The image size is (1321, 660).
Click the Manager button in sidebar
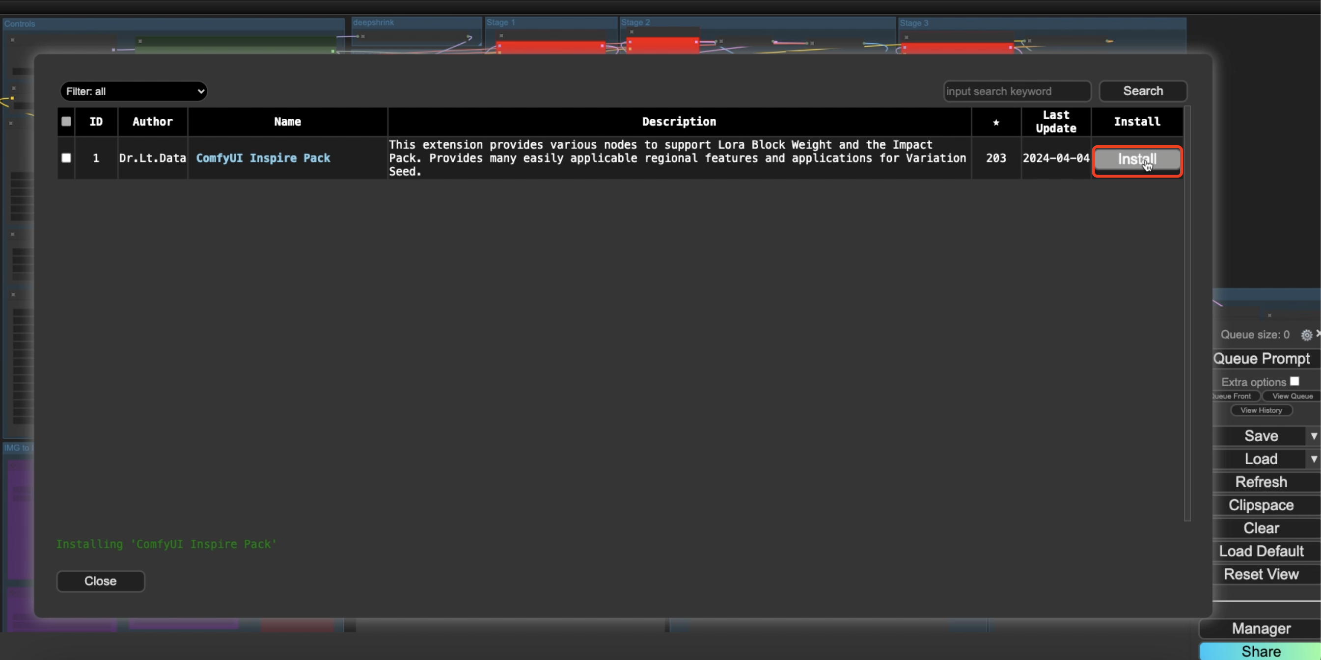1261,628
